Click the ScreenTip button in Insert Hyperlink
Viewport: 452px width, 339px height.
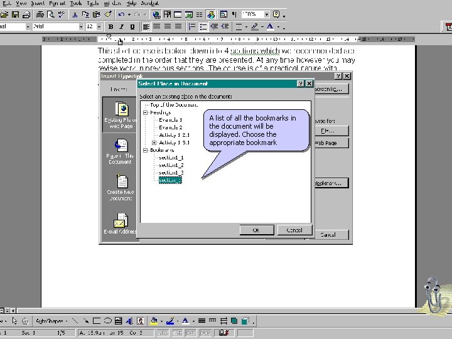(331, 89)
